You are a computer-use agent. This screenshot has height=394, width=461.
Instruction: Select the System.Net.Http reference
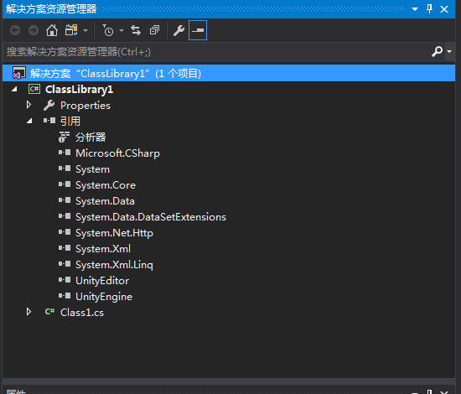114,233
